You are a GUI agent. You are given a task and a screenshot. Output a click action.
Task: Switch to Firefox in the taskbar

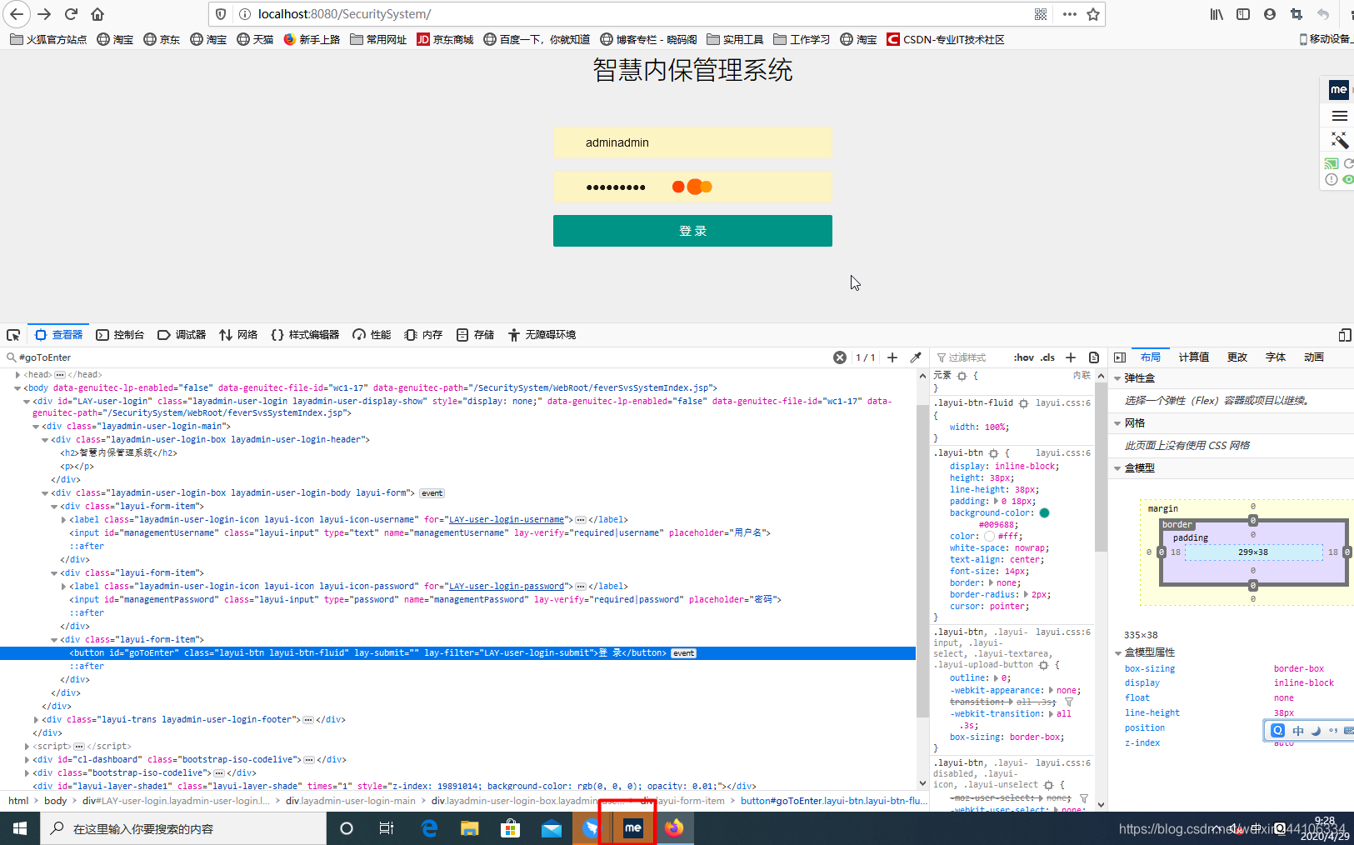pyautogui.click(x=674, y=828)
